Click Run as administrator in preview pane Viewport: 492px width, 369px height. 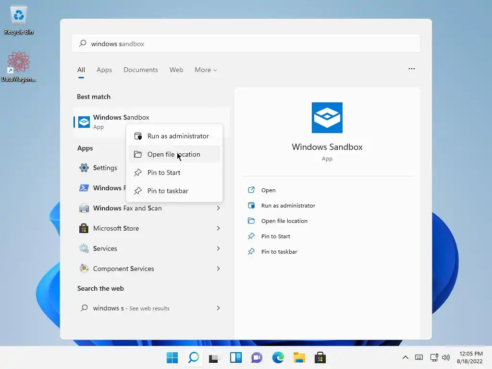coord(282,206)
